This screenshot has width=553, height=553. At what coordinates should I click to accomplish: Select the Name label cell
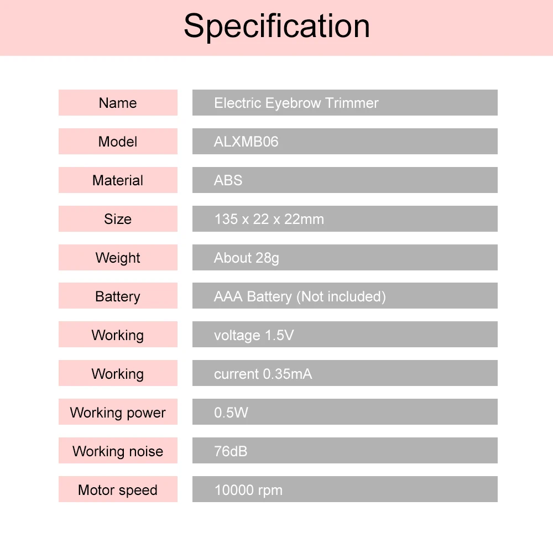pyautogui.click(x=118, y=103)
